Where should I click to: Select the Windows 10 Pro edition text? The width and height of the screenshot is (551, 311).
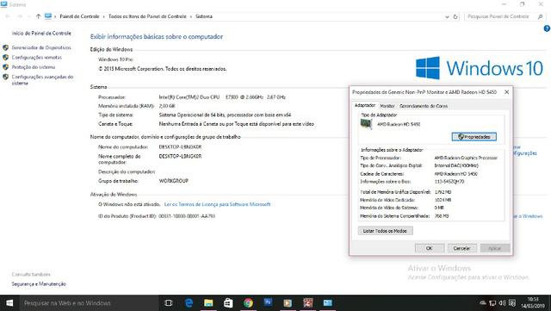(115, 59)
